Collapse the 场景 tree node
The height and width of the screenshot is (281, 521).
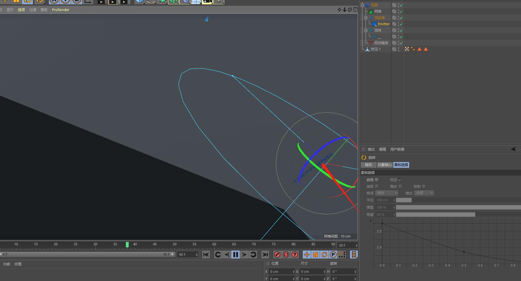click(x=362, y=5)
